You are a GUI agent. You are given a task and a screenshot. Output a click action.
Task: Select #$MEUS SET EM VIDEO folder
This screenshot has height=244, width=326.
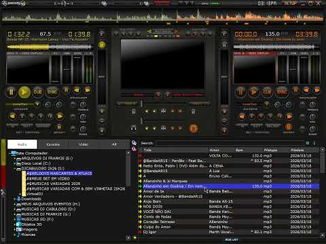pos(48,178)
